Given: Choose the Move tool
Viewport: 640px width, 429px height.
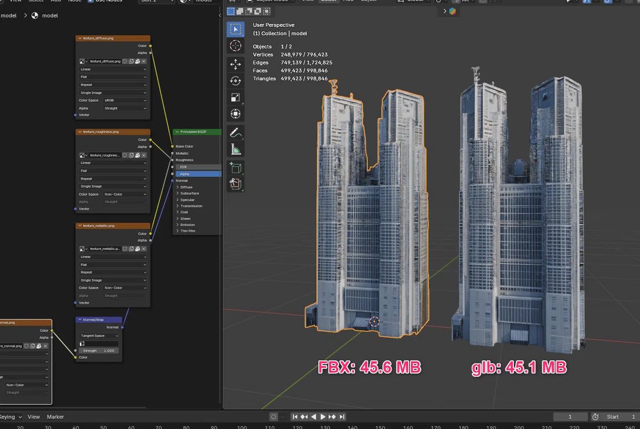Looking at the screenshot, I should click(235, 65).
